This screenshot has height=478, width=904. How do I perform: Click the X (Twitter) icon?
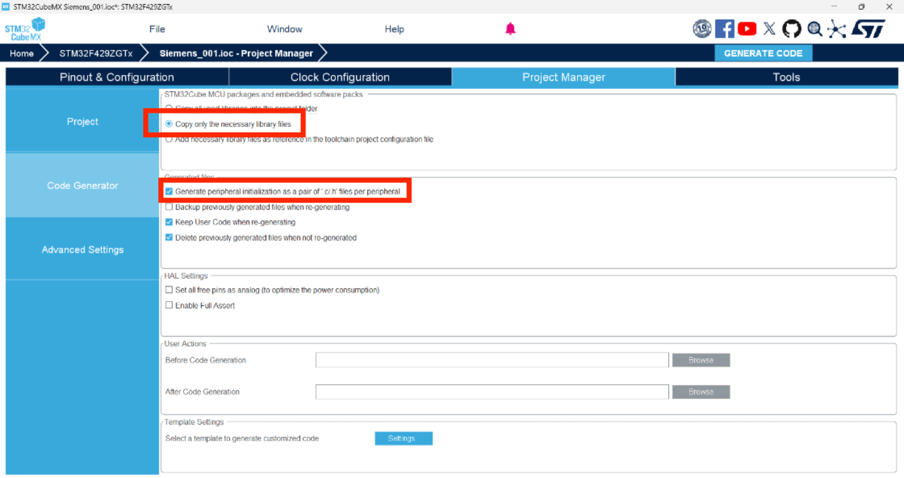tap(769, 29)
